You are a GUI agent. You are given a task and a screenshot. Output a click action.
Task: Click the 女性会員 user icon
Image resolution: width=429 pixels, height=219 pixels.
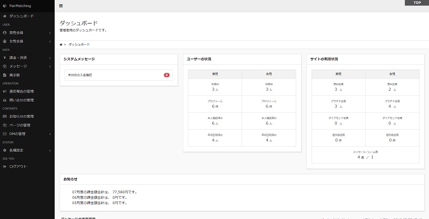click(x=5, y=41)
